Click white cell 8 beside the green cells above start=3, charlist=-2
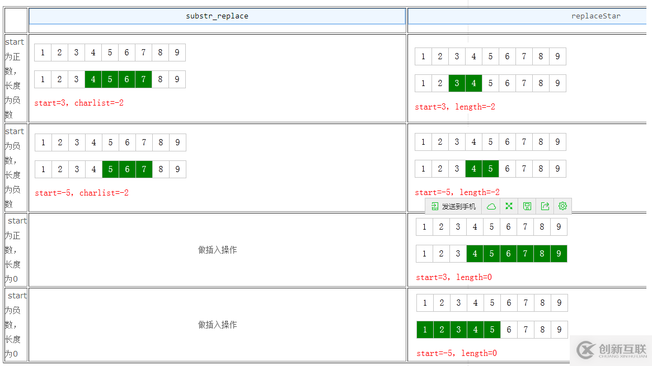This screenshot has width=652, height=366. click(x=160, y=79)
